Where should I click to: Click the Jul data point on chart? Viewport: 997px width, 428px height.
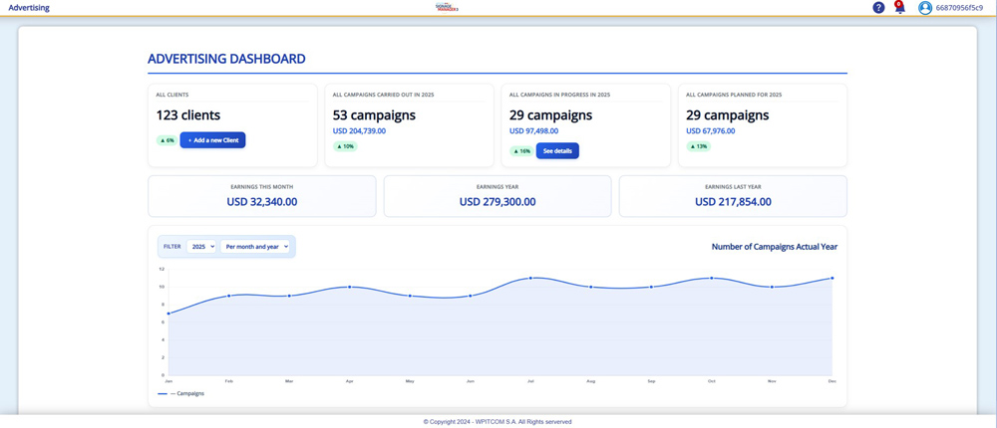pyautogui.click(x=530, y=278)
